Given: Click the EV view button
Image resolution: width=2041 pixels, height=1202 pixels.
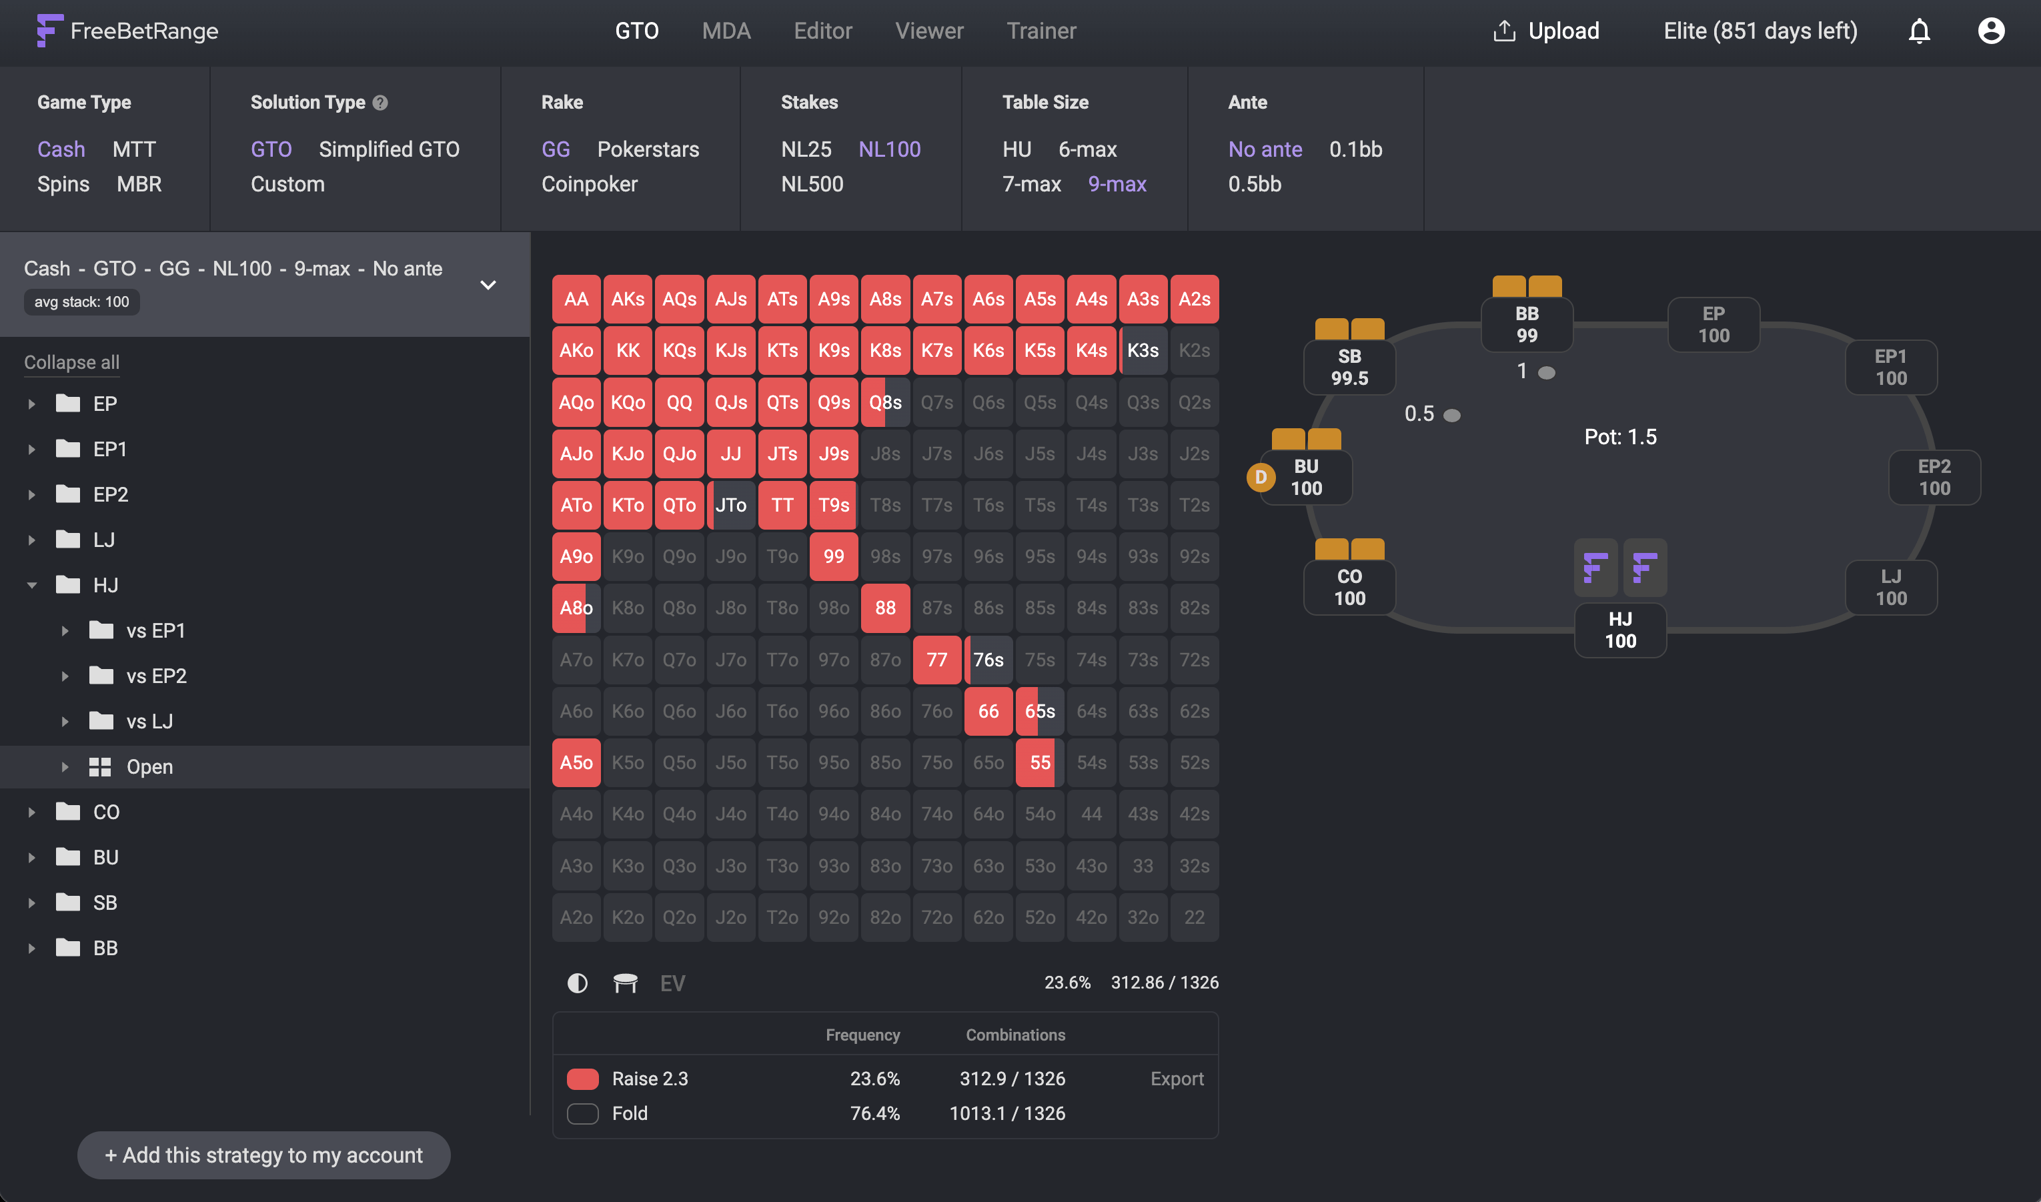Looking at the screenshot, I should (x=672, y=983).
